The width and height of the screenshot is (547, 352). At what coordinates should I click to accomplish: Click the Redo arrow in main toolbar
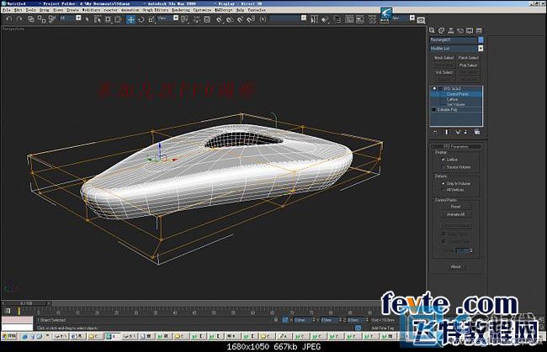pyautogui.click(x=19, y=19)
